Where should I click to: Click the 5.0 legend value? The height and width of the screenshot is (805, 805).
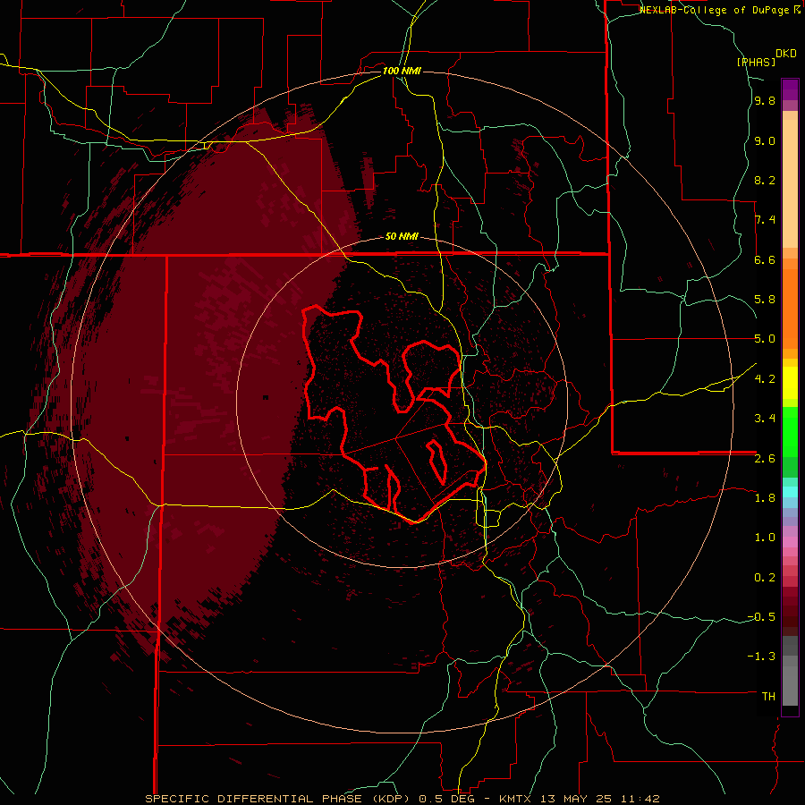(x=765, y=339)
